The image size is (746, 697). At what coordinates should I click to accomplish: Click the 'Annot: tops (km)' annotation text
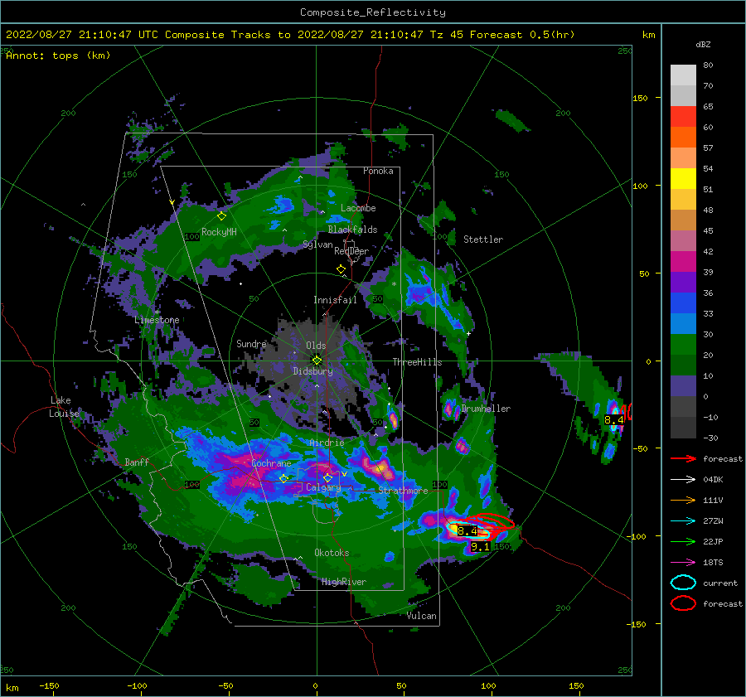click(58, 56)
